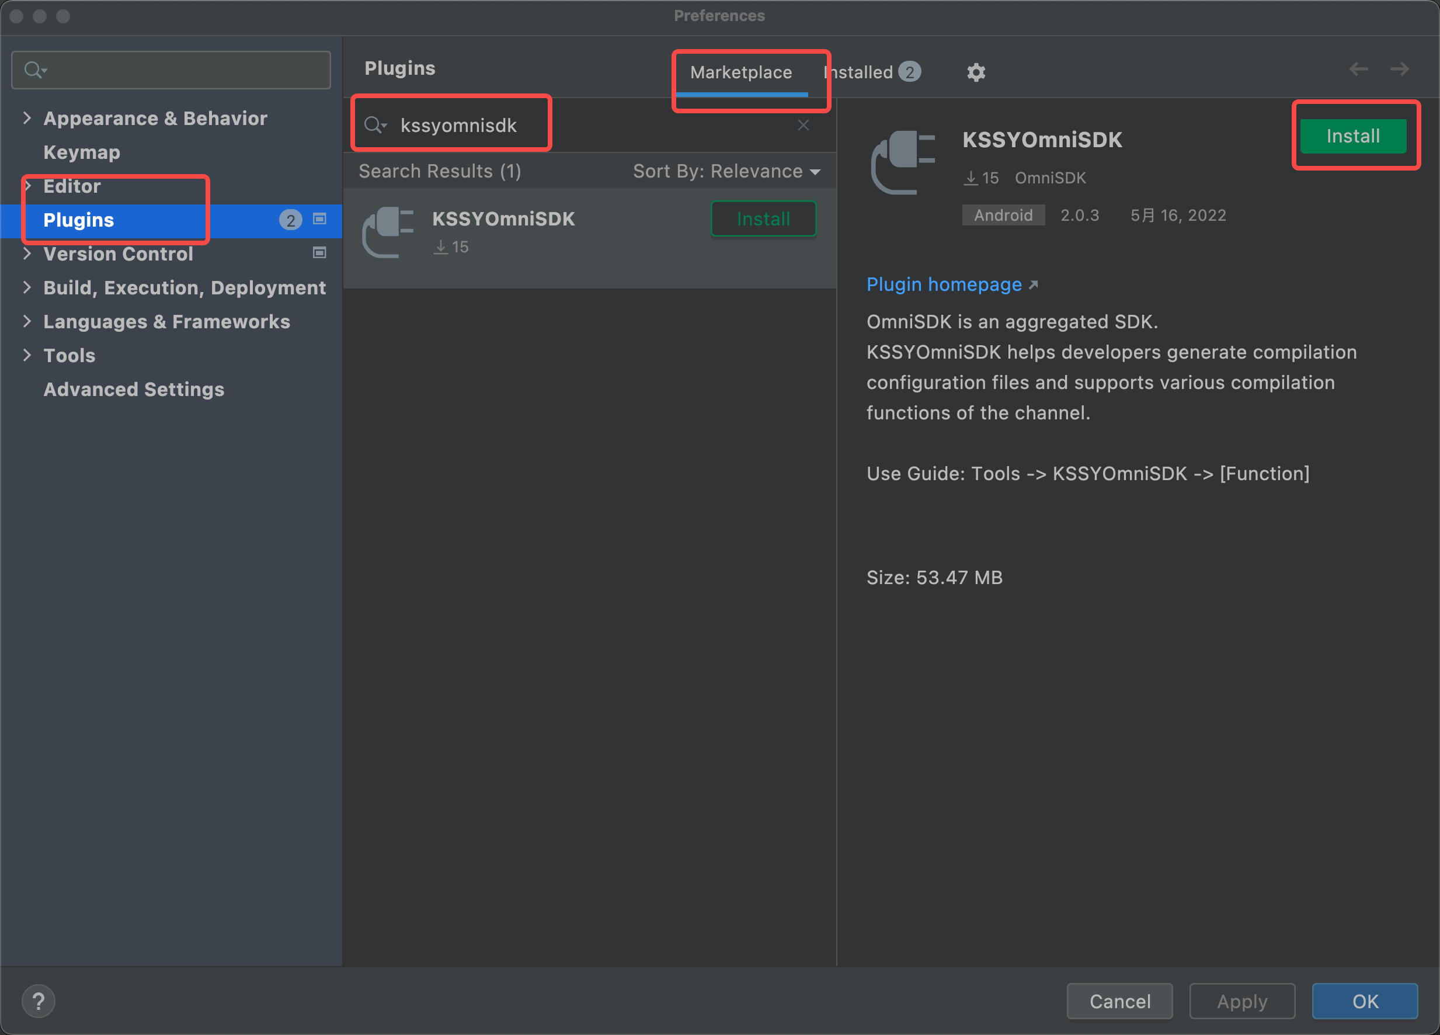1440x1035 pixels.
Task: Expand the Appearance & Behavior section
Action: tap(27, 117)
